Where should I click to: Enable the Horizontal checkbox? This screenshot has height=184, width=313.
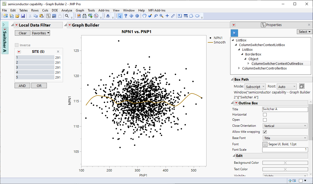[x=265, y=115]
